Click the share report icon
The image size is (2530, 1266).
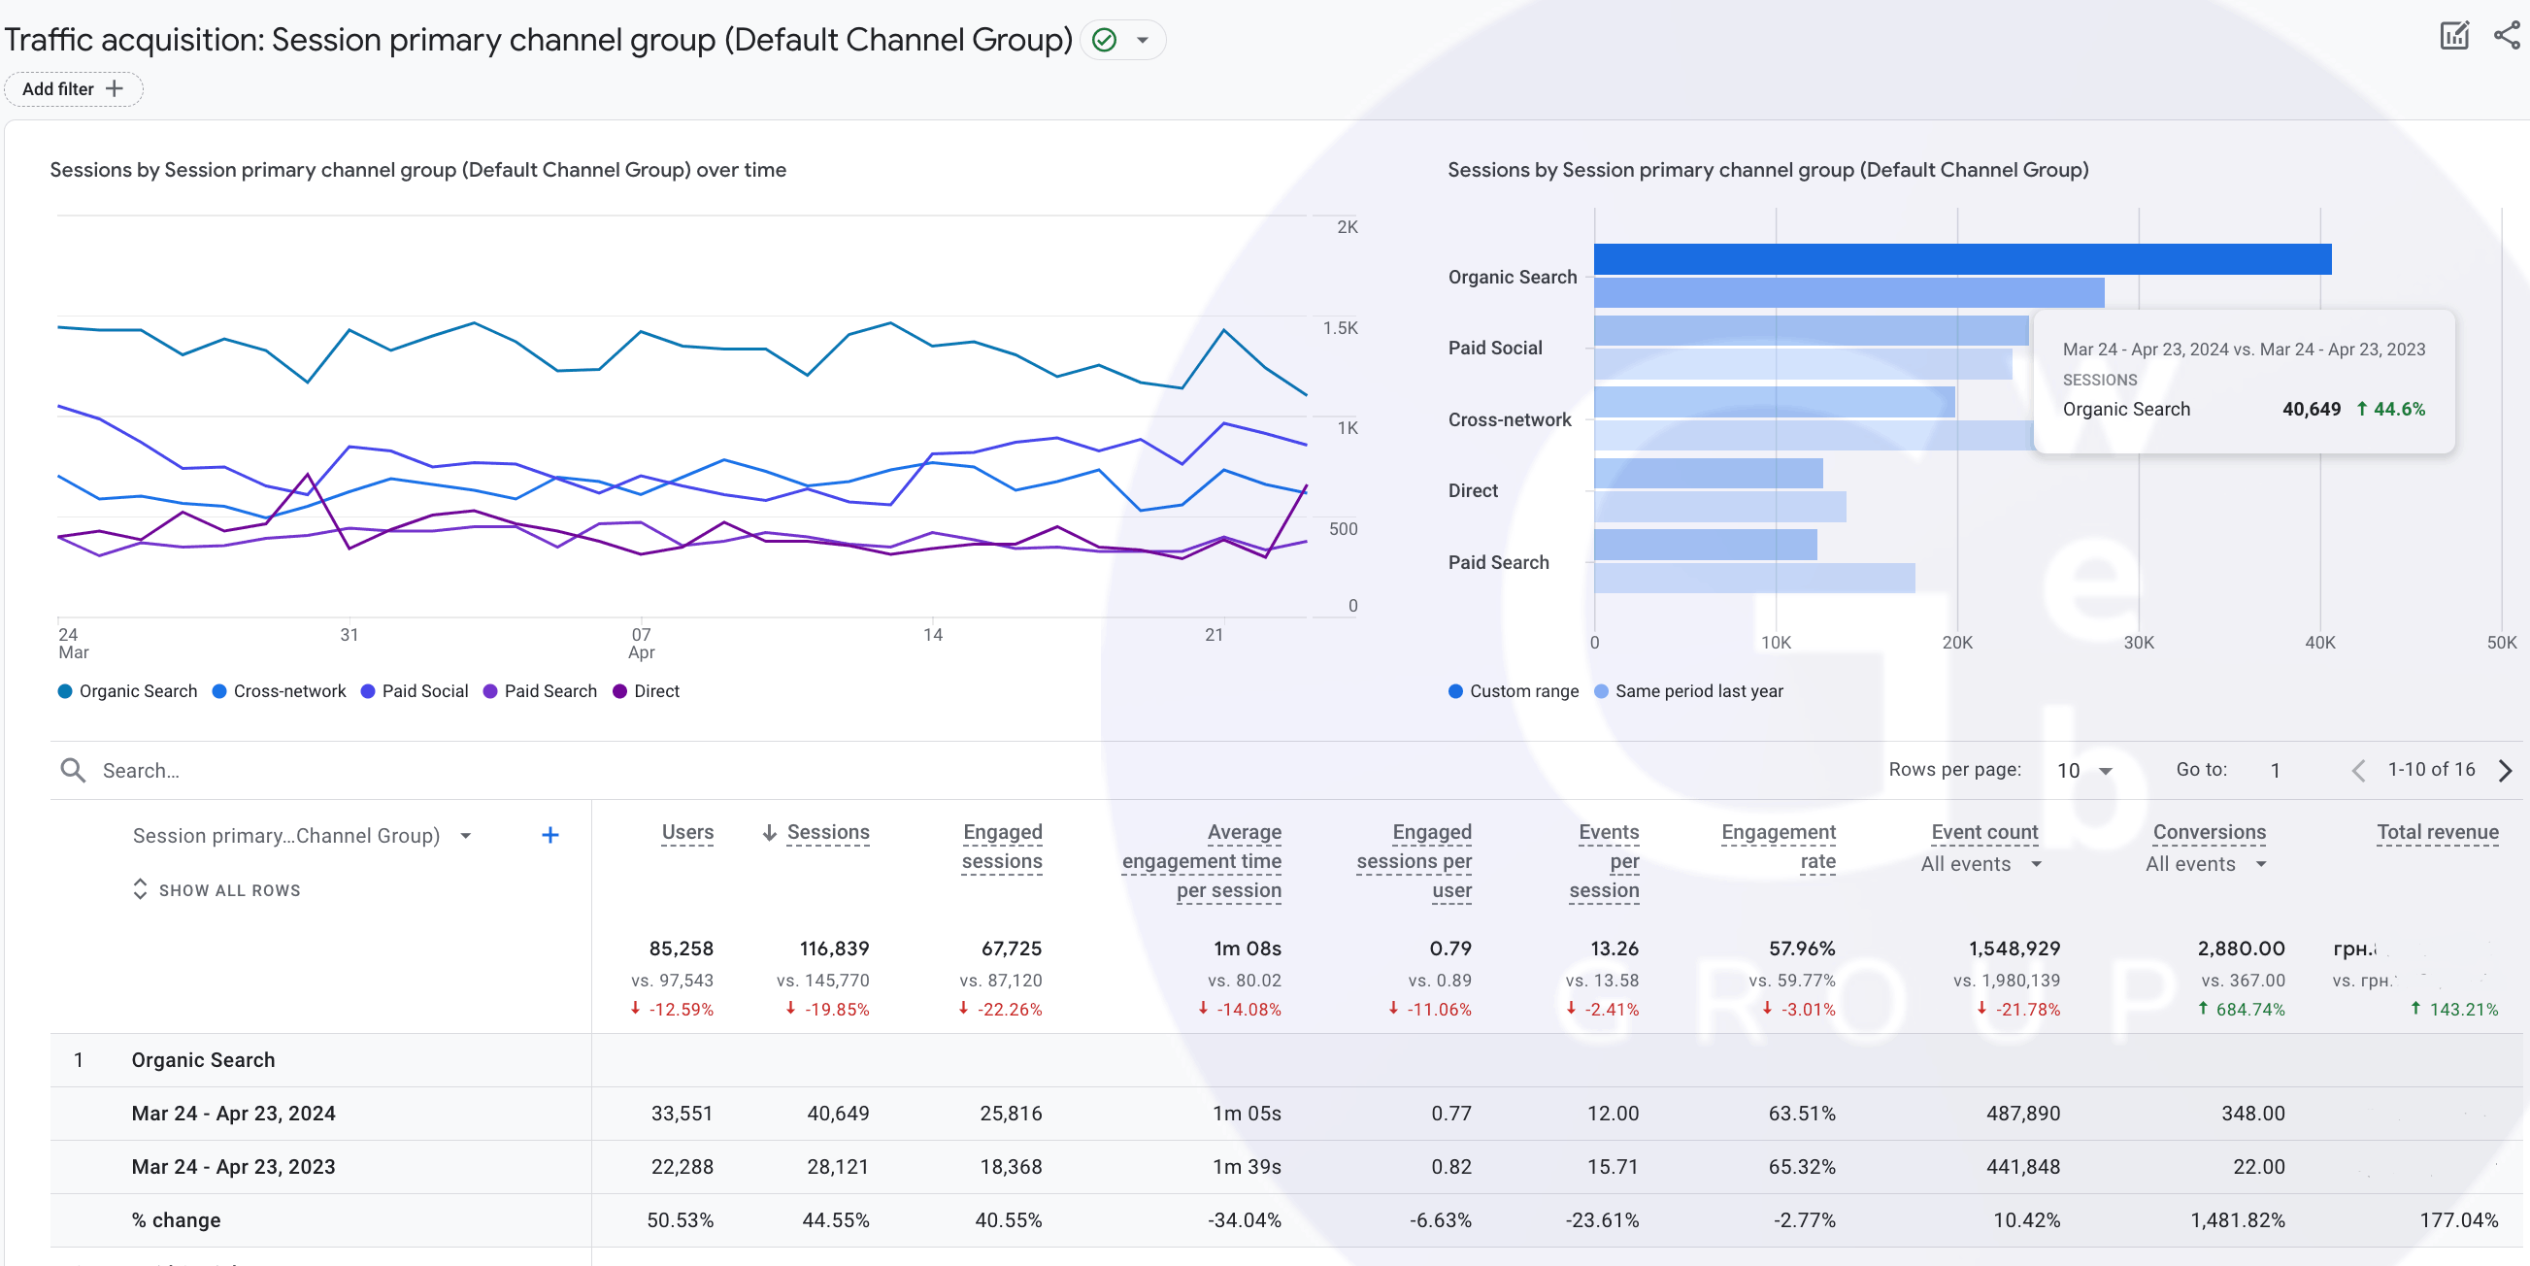coord(2506,36)
